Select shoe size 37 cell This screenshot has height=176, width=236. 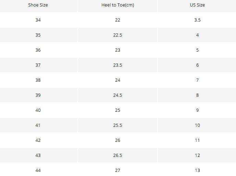click(38, 65)
